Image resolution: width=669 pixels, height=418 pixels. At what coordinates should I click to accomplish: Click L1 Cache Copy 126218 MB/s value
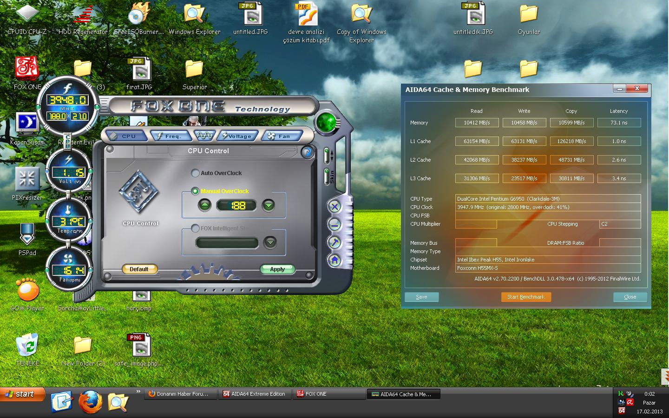click(x=571, y=141)
